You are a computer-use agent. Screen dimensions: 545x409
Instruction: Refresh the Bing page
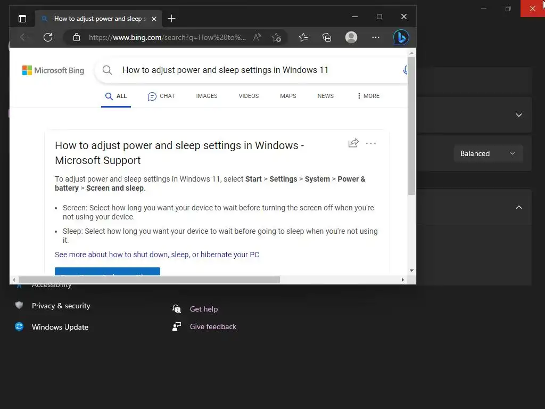48,37
